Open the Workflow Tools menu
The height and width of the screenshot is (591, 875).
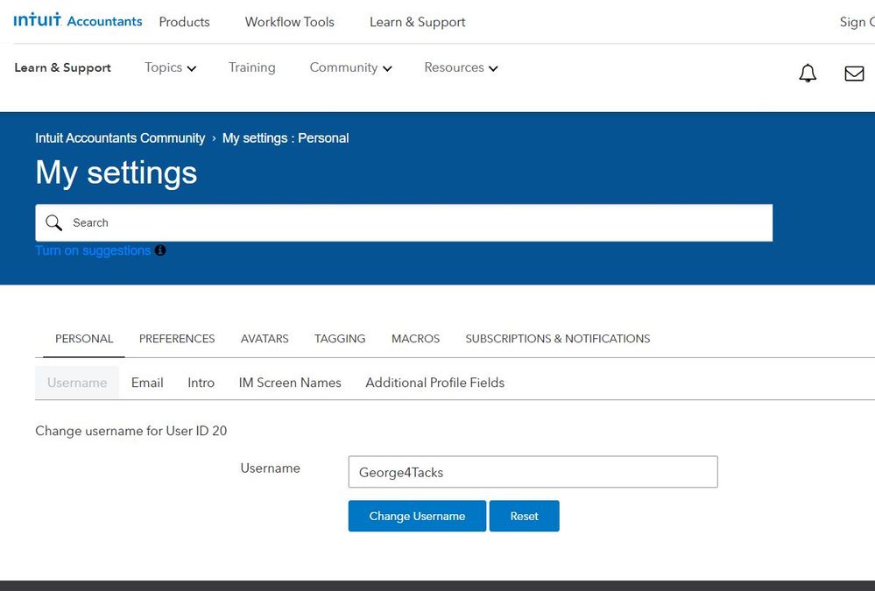pyautogui.click(x=289, y=22)
